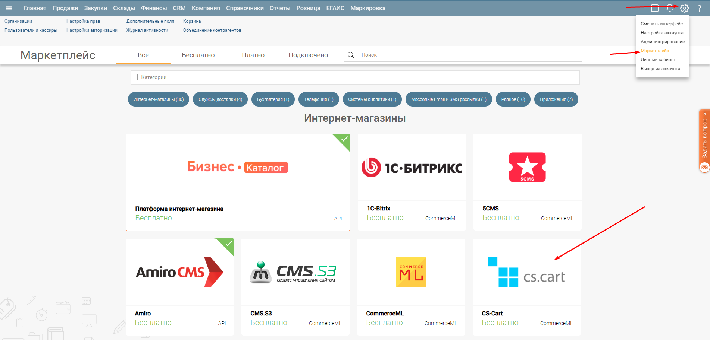The width and height of the screenshot is (710, 340).
Task: Open the Компания menu
Action: pos(206,8)
